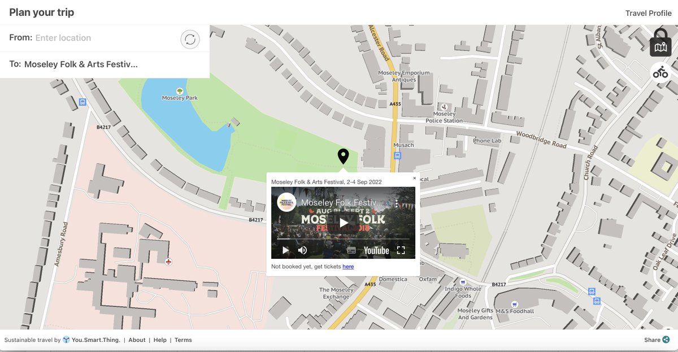Click the black festival map pin
678x352 pixels.
(343, 157)
